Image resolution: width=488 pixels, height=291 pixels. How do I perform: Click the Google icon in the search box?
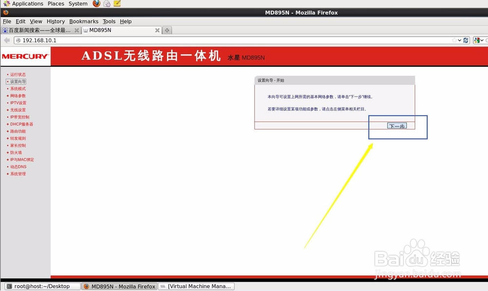point(477,41)
